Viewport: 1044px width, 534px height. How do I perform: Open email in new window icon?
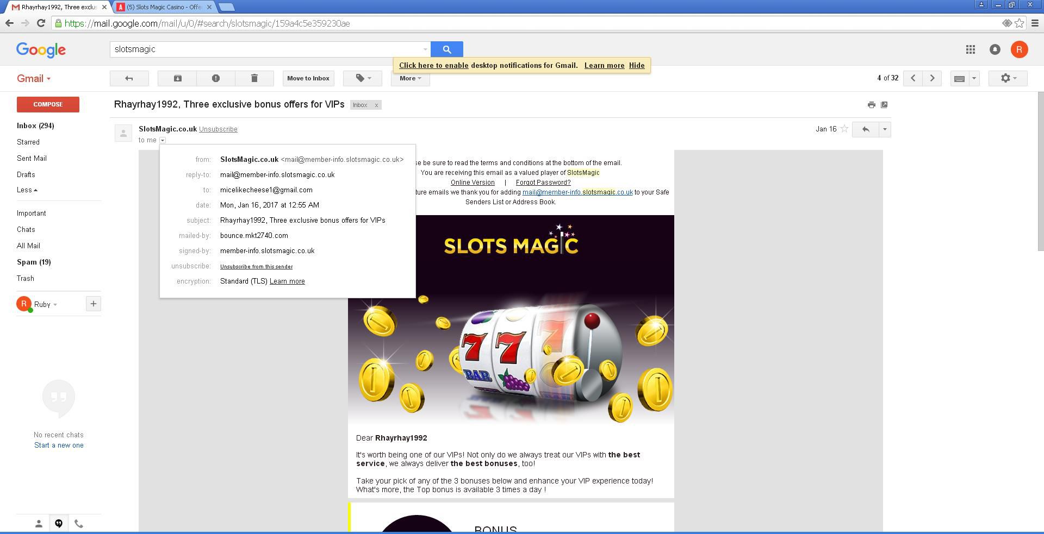[x=884, y=105]
